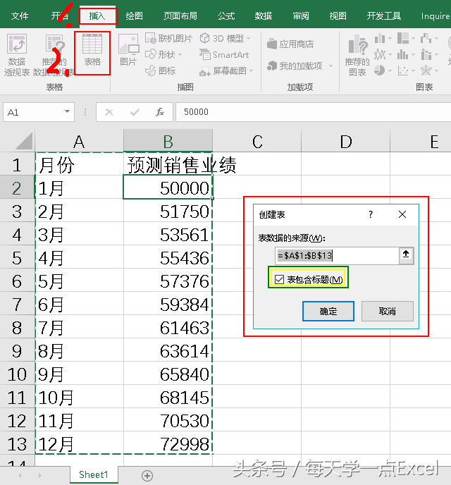Open the Store (应用商店) add-in
Image resolution: width=451 pixels, height=485 pixels.
[290, 44]
